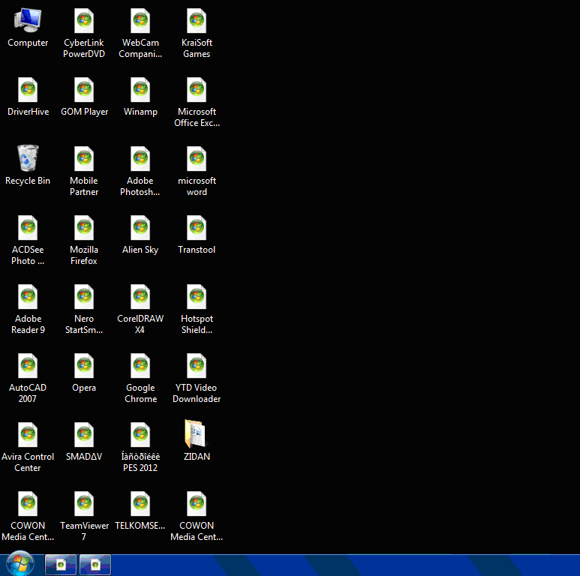Click the WebCam Companion shortcut icon
The width and height of the screenshot is (580, 576).
pyautogui.click(x=140, y=21)
